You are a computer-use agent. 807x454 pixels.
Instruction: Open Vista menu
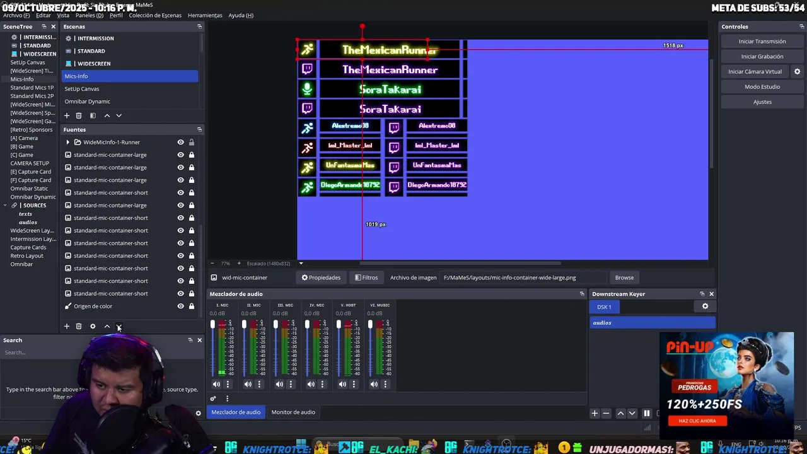pyautogui.click(x=63, y=15)
